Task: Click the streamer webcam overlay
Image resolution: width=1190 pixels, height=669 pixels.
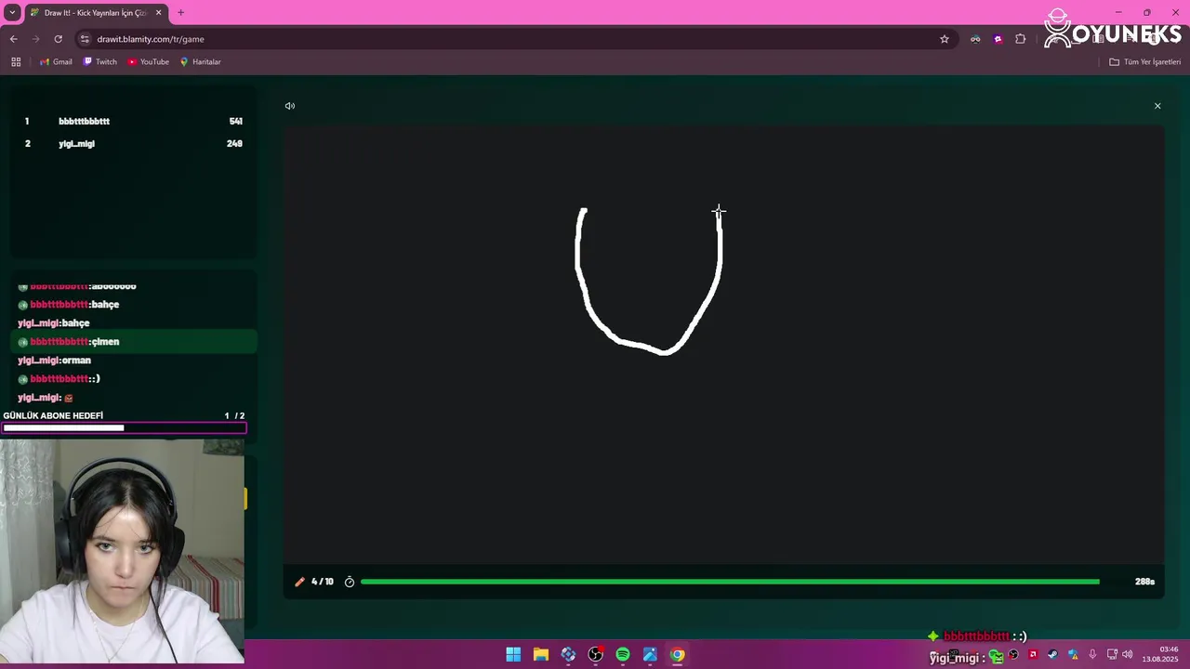Action: click(x=122, y=551)
